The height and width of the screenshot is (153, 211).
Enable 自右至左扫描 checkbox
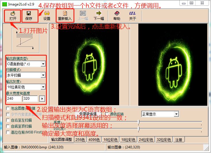8,120
